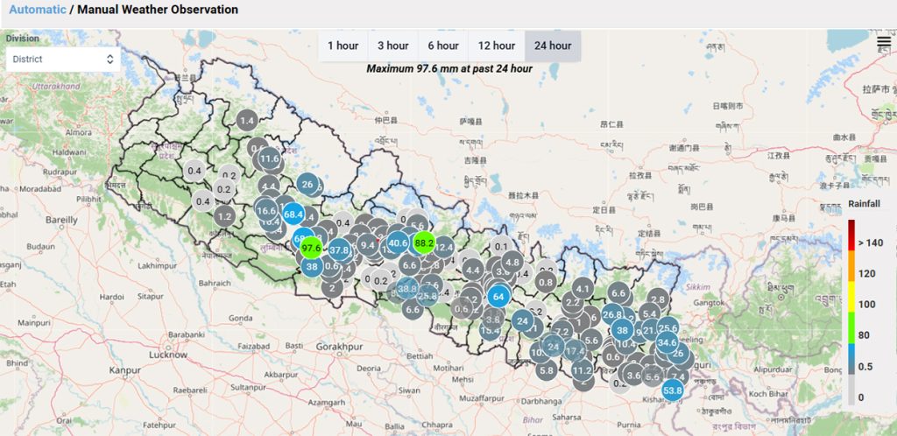Switch to 3 hour rainfall period

click(x=392, y=46)
